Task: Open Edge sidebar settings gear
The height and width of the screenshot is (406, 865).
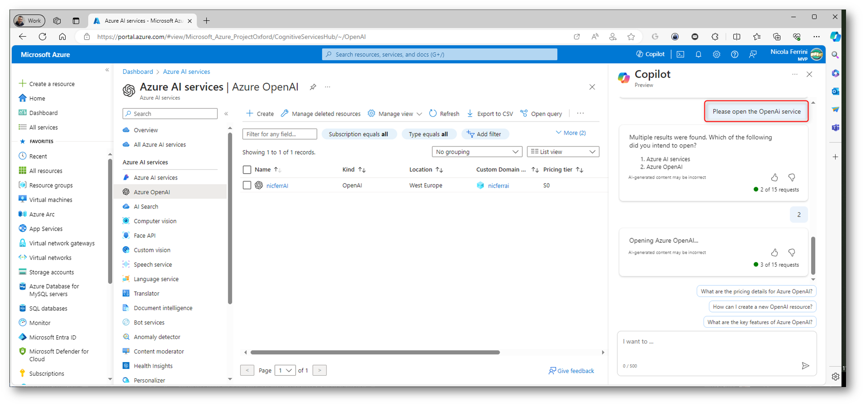Action: 835,377
